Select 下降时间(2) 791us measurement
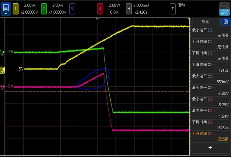The height and width of the screenshot is (157, 231). (x=210, y=67)
